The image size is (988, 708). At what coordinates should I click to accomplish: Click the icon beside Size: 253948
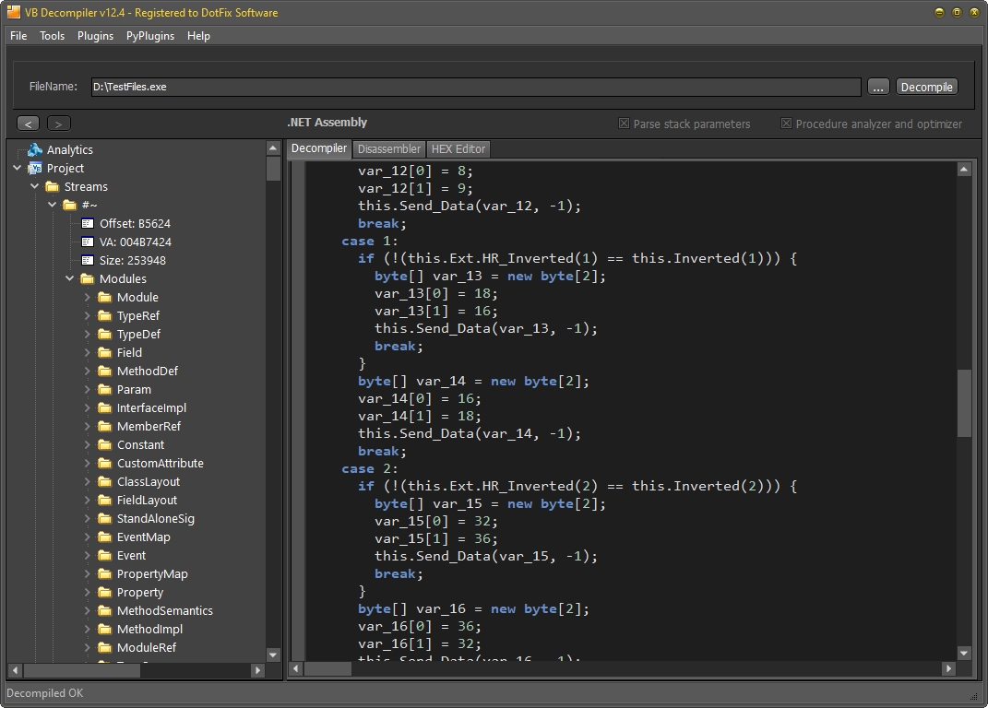pos(88,260)
